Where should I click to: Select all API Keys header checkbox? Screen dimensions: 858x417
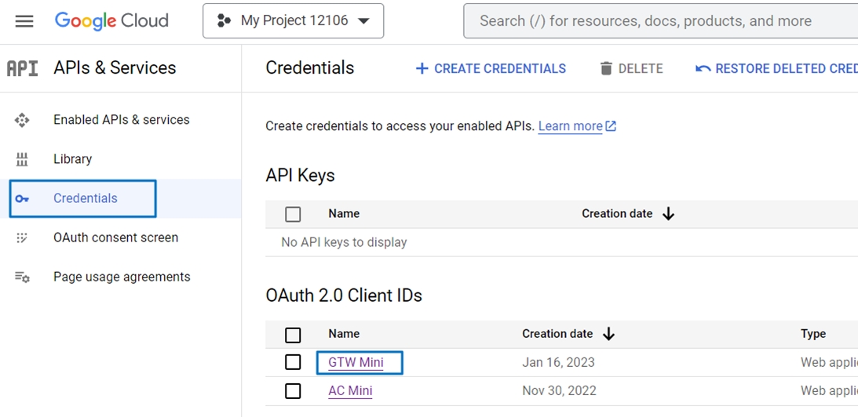[293, 214]
